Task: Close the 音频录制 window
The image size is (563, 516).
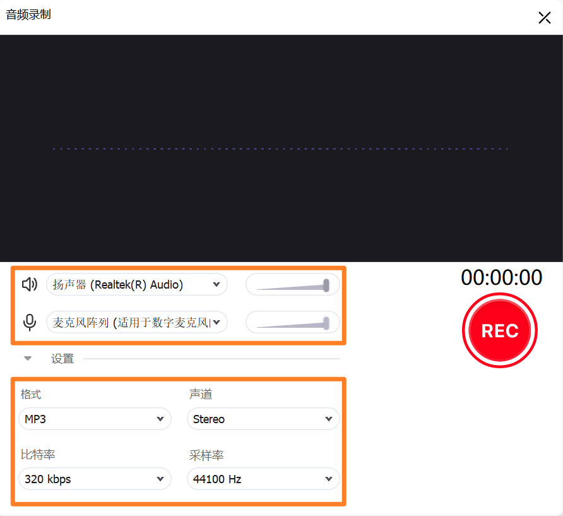Action: 544,17
